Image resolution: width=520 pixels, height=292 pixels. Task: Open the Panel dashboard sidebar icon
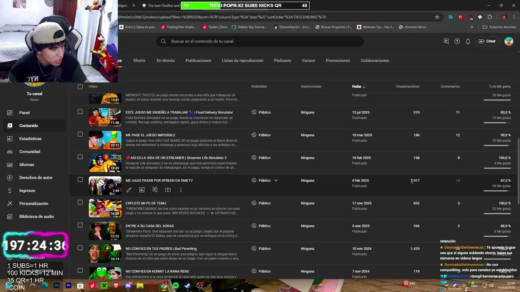point(10,113)
